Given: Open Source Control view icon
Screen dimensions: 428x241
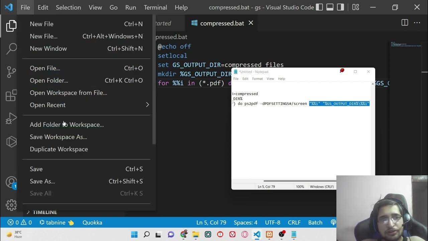Looking at the screenshot, I should [x=11, y=72].
